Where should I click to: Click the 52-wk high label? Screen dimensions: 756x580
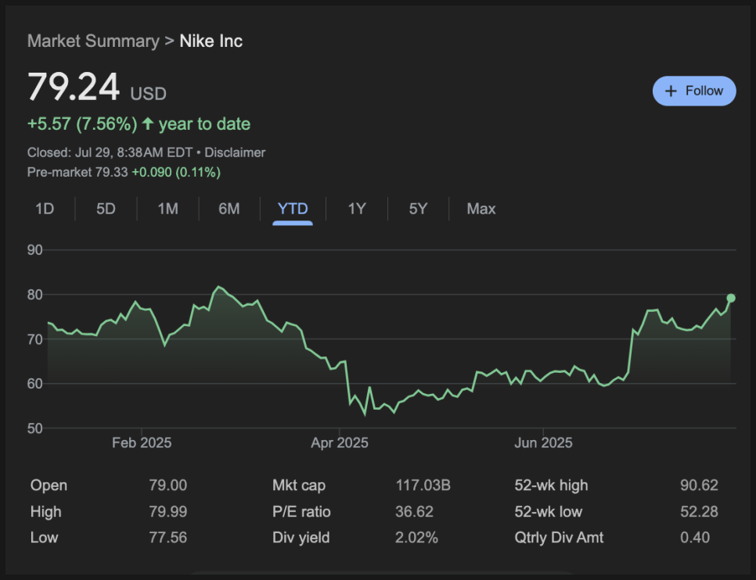(x=551, y=485)
